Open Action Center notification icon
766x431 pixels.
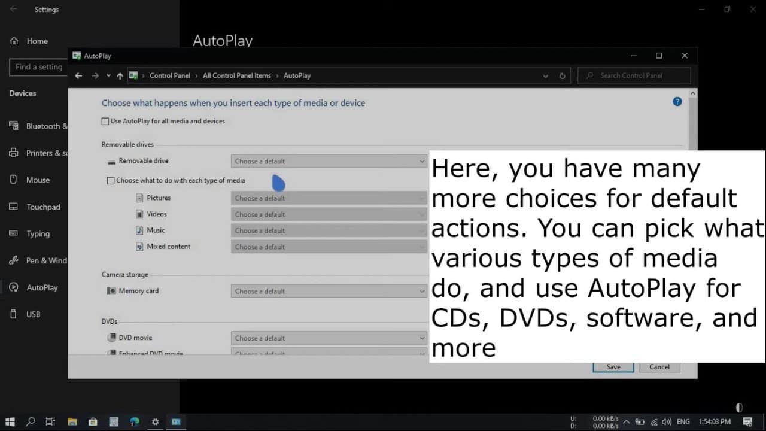coord(747,422)
